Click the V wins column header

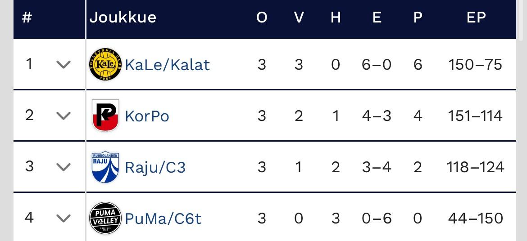coord(299,18)
